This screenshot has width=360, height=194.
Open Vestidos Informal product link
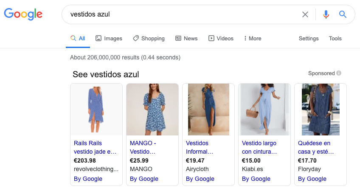(x=200, y=147)
